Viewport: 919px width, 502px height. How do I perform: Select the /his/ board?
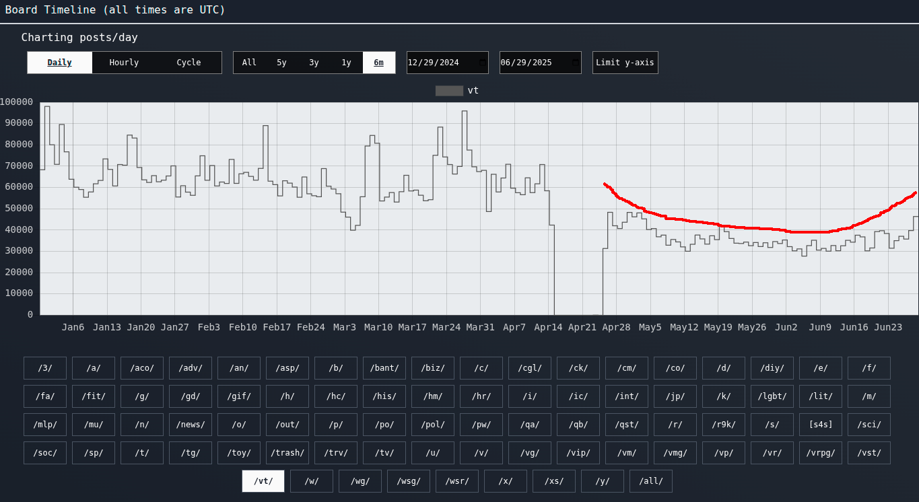(x=384, y=396)
